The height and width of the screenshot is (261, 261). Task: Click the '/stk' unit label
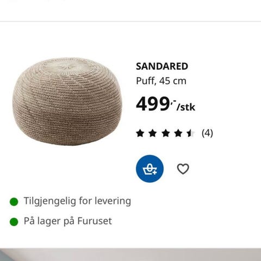coord(186,107)
